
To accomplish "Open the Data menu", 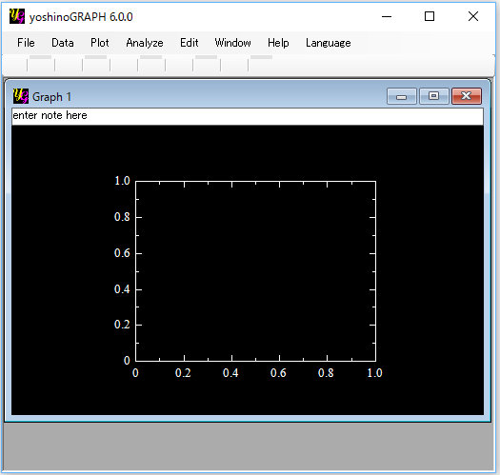I will click(x=63, y=43).
